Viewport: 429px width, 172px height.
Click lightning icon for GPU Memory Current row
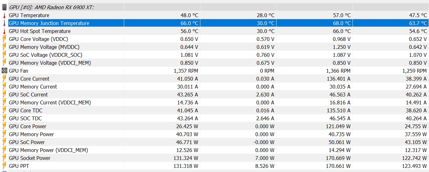pos(4,87)
